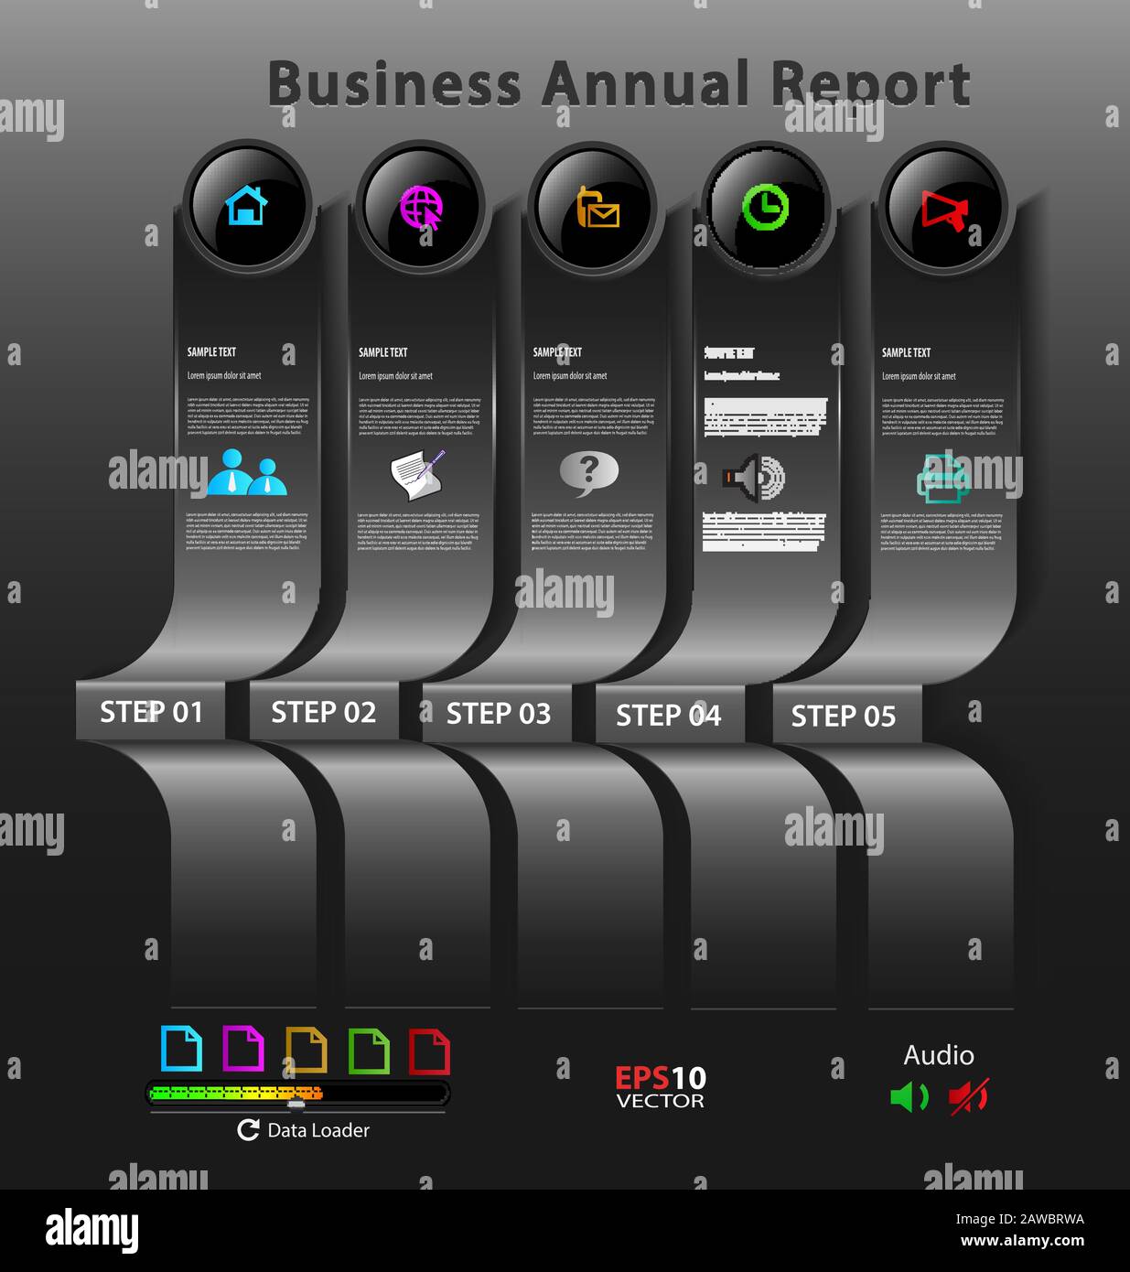
Task: Go to STEP 01
Action: pyautogui.click(x=151, y=711)
